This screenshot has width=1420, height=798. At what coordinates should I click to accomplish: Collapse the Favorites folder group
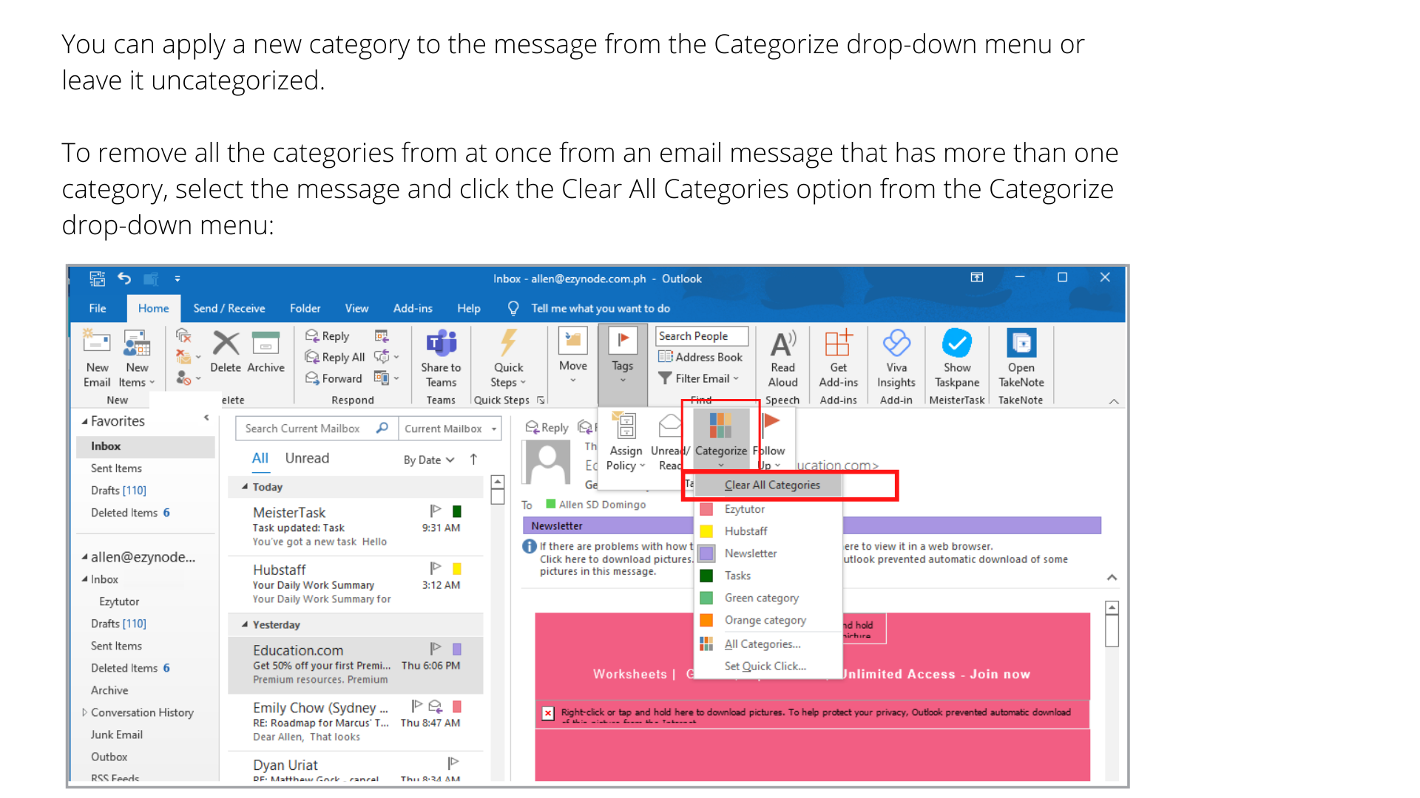tap(84, 421)
